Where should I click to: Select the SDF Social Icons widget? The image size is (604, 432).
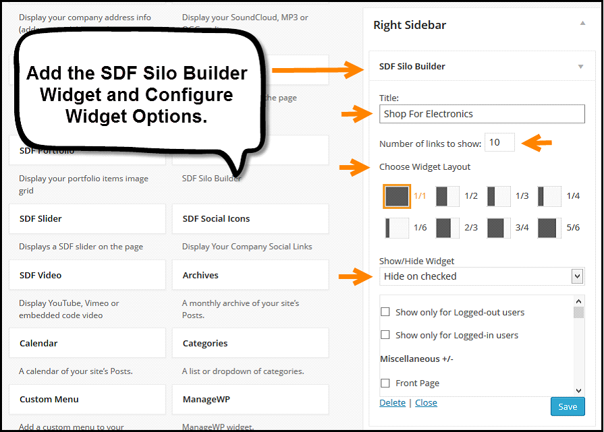[x=250, y=219]
